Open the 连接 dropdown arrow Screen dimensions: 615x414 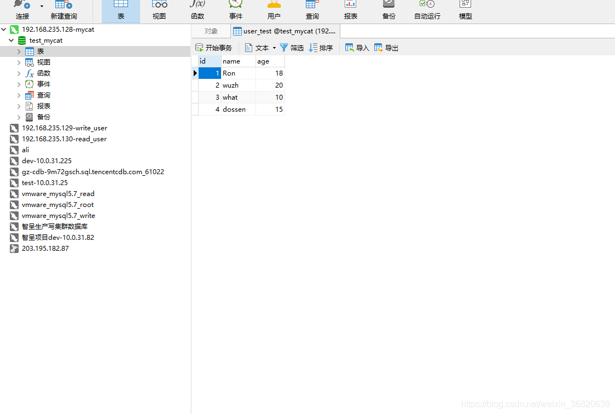pyautogui.click(x=42, y=6)
